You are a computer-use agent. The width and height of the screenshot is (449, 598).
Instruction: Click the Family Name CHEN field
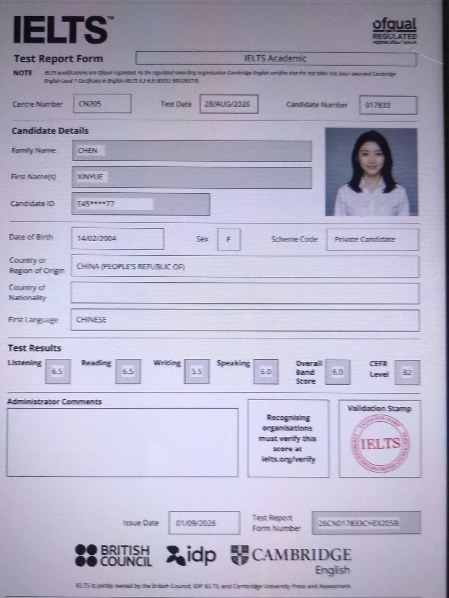192,151
